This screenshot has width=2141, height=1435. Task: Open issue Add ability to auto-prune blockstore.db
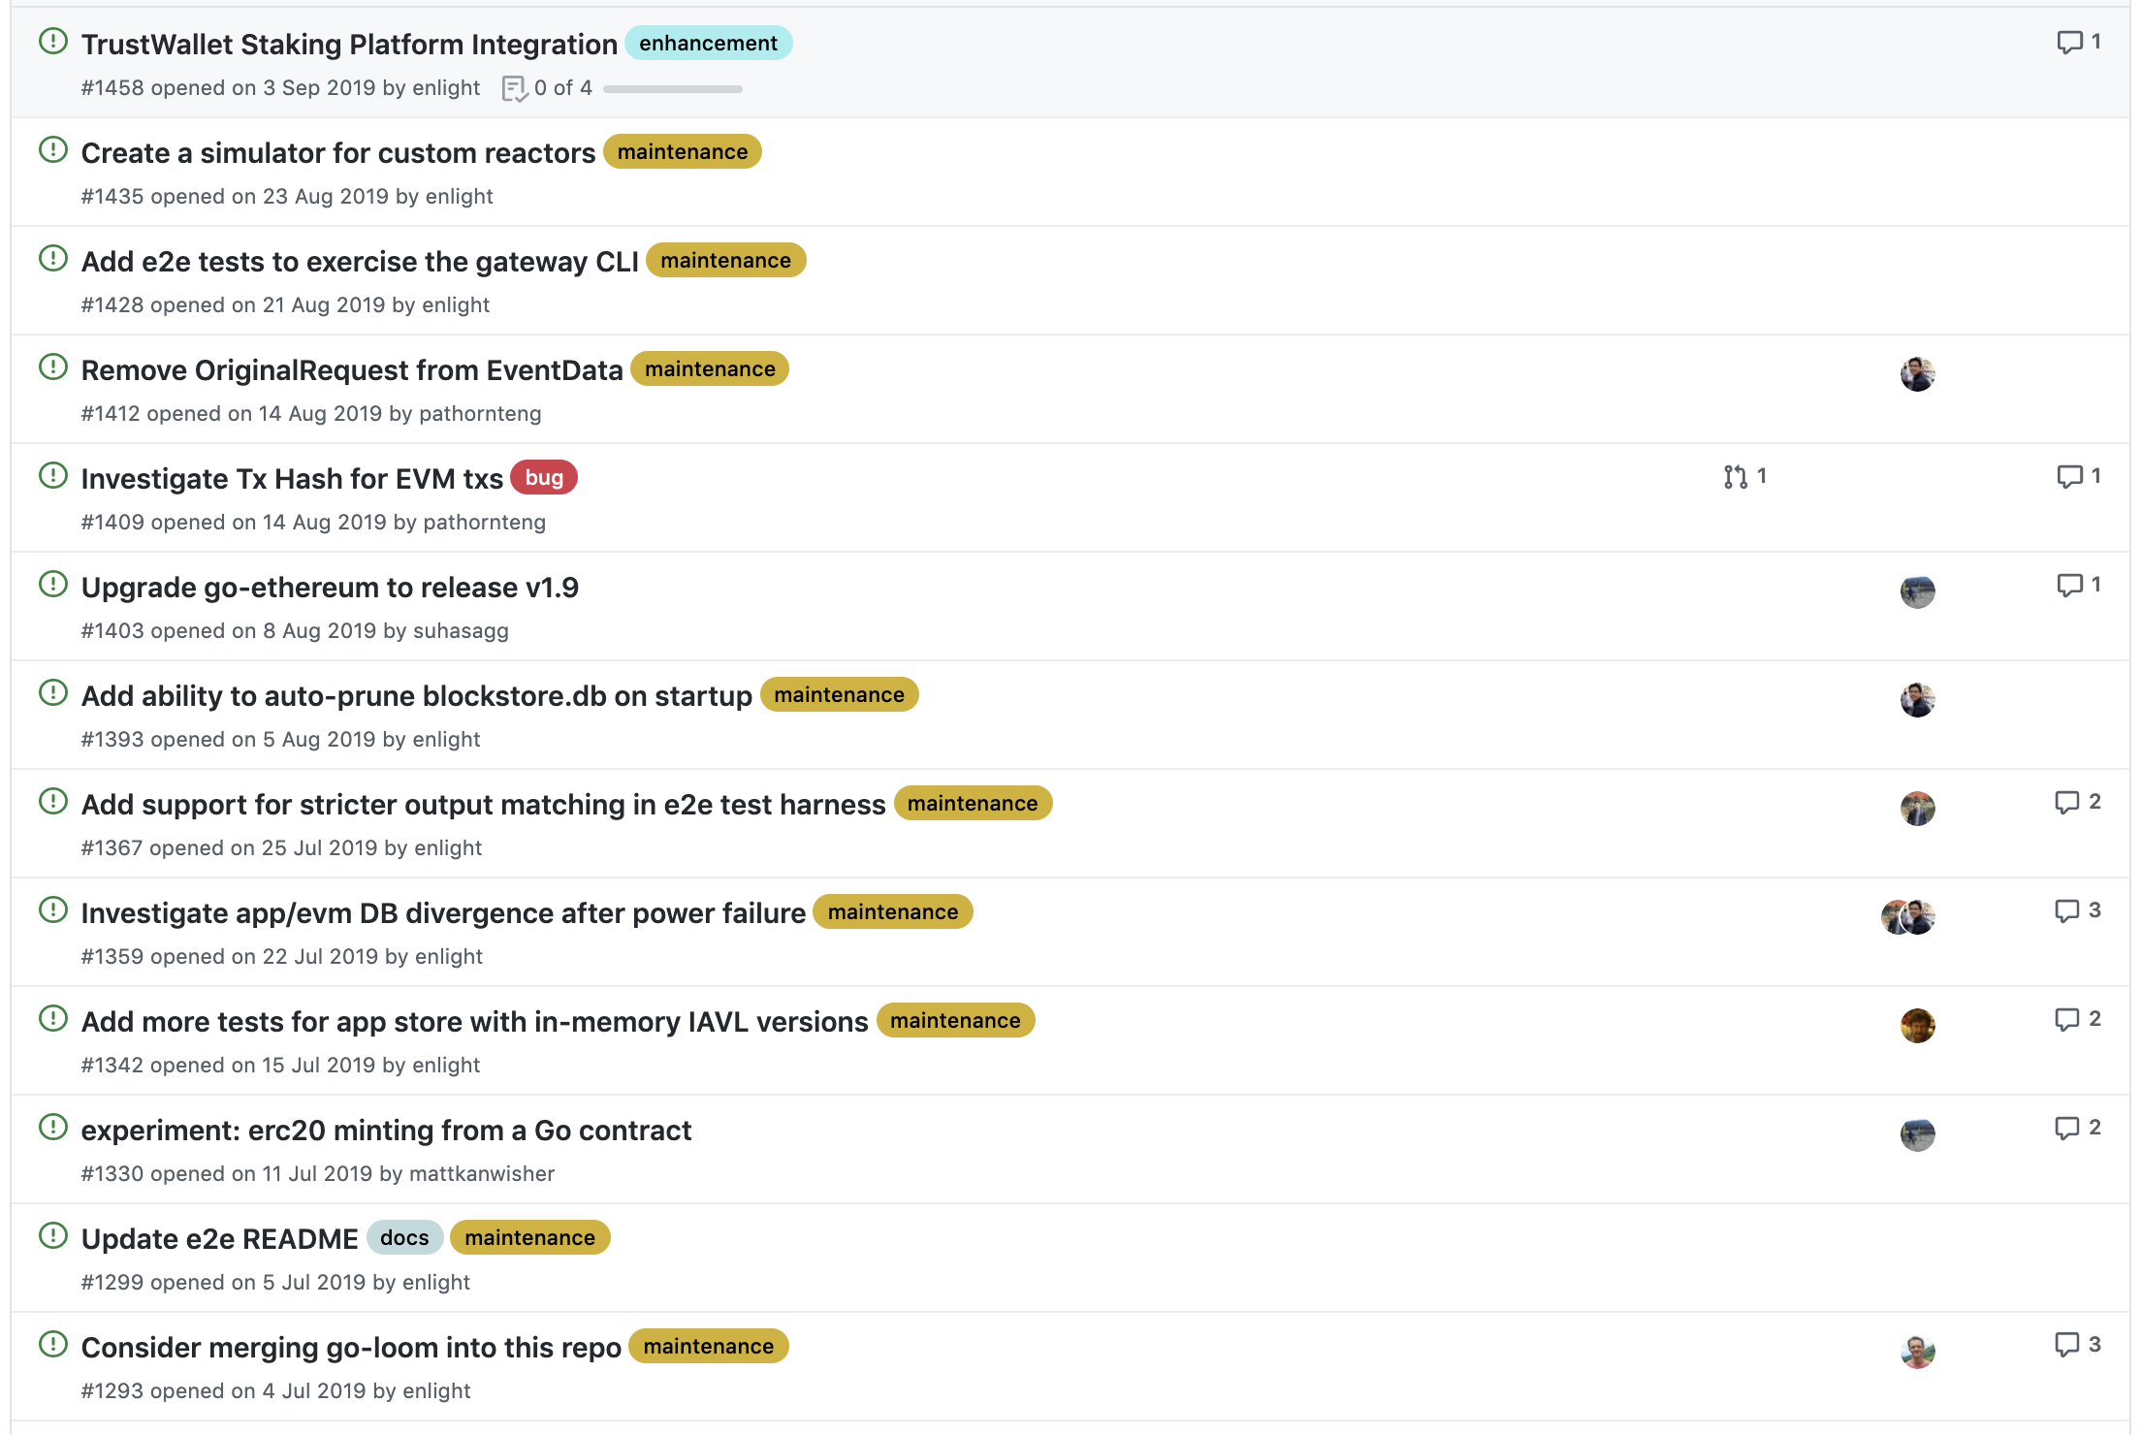pyautogui.click(x=416, y=696)
